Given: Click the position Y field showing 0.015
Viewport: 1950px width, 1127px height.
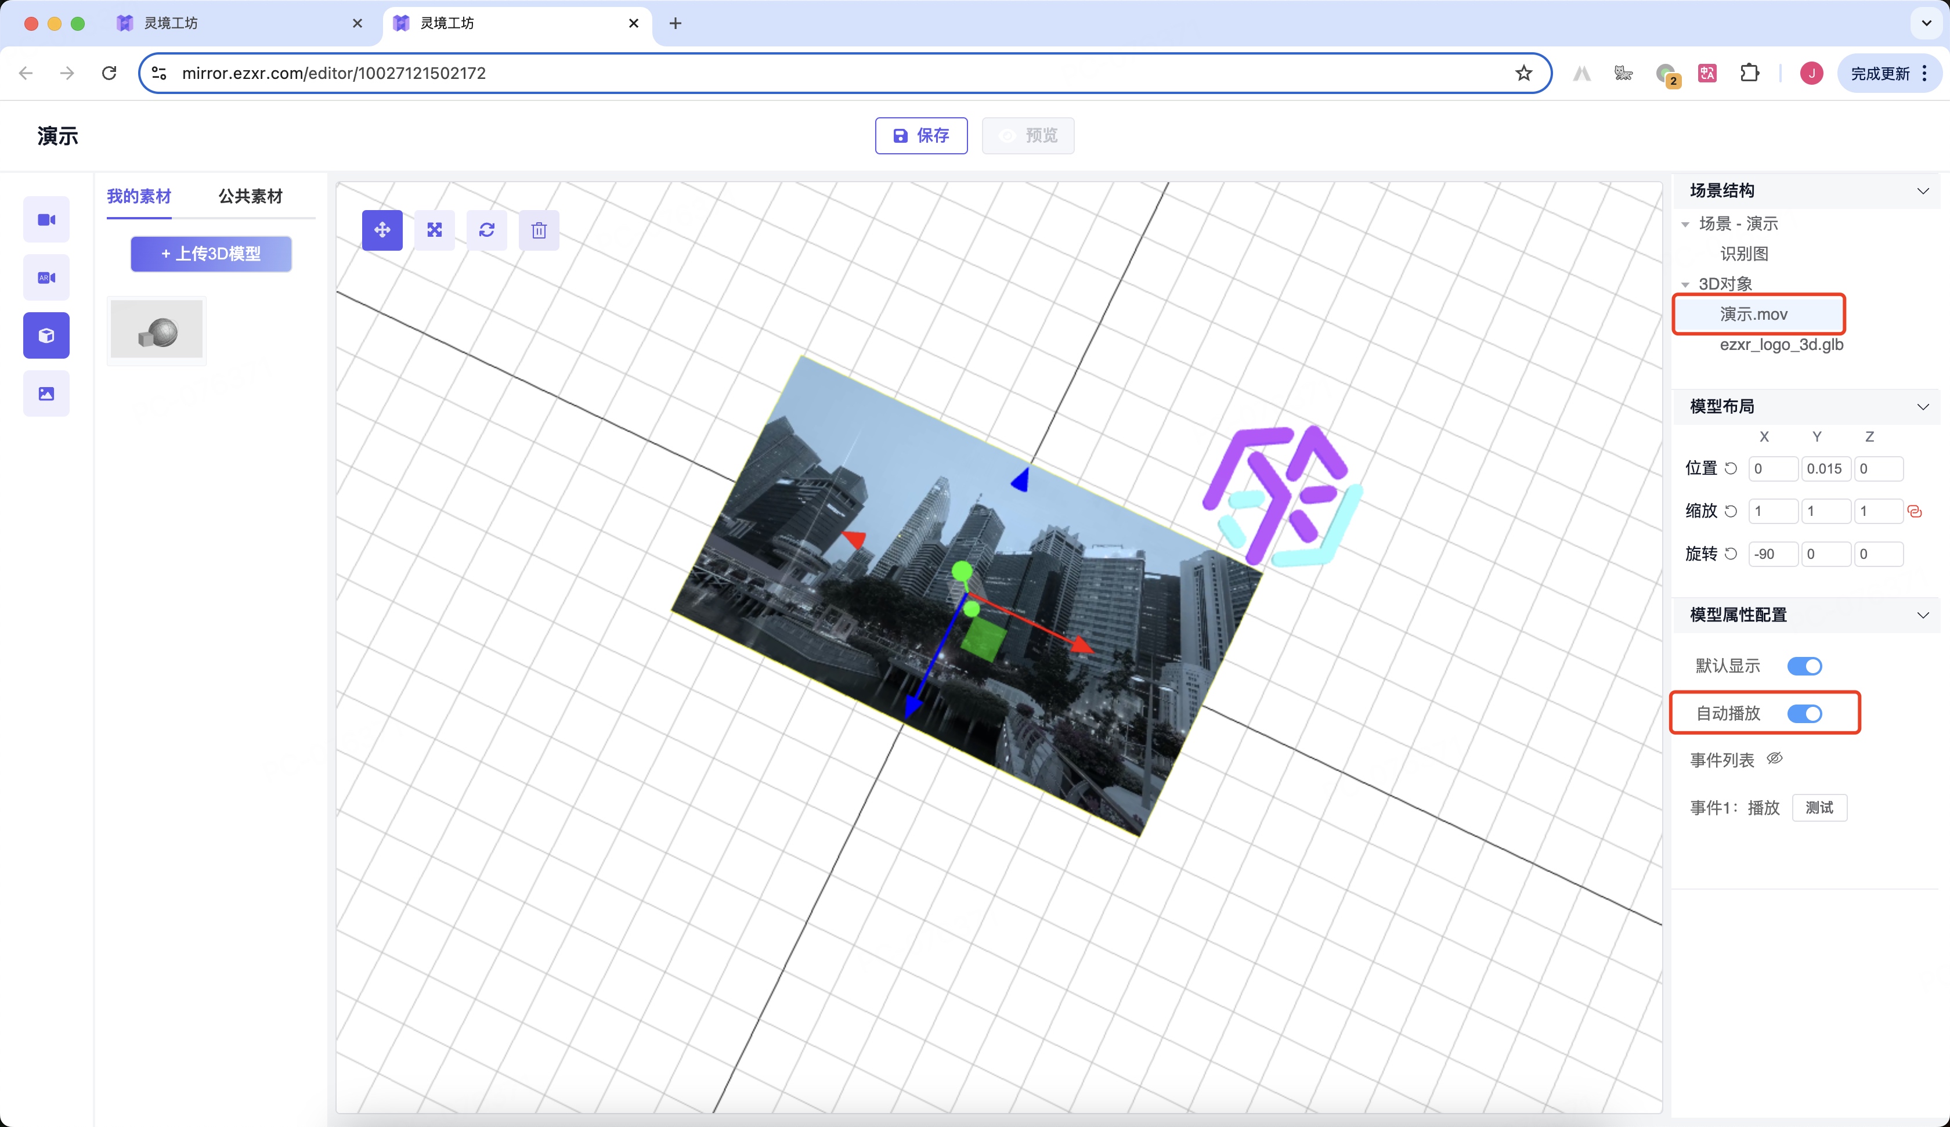Looking at the screenshot, I should (x=1825, y=468).
